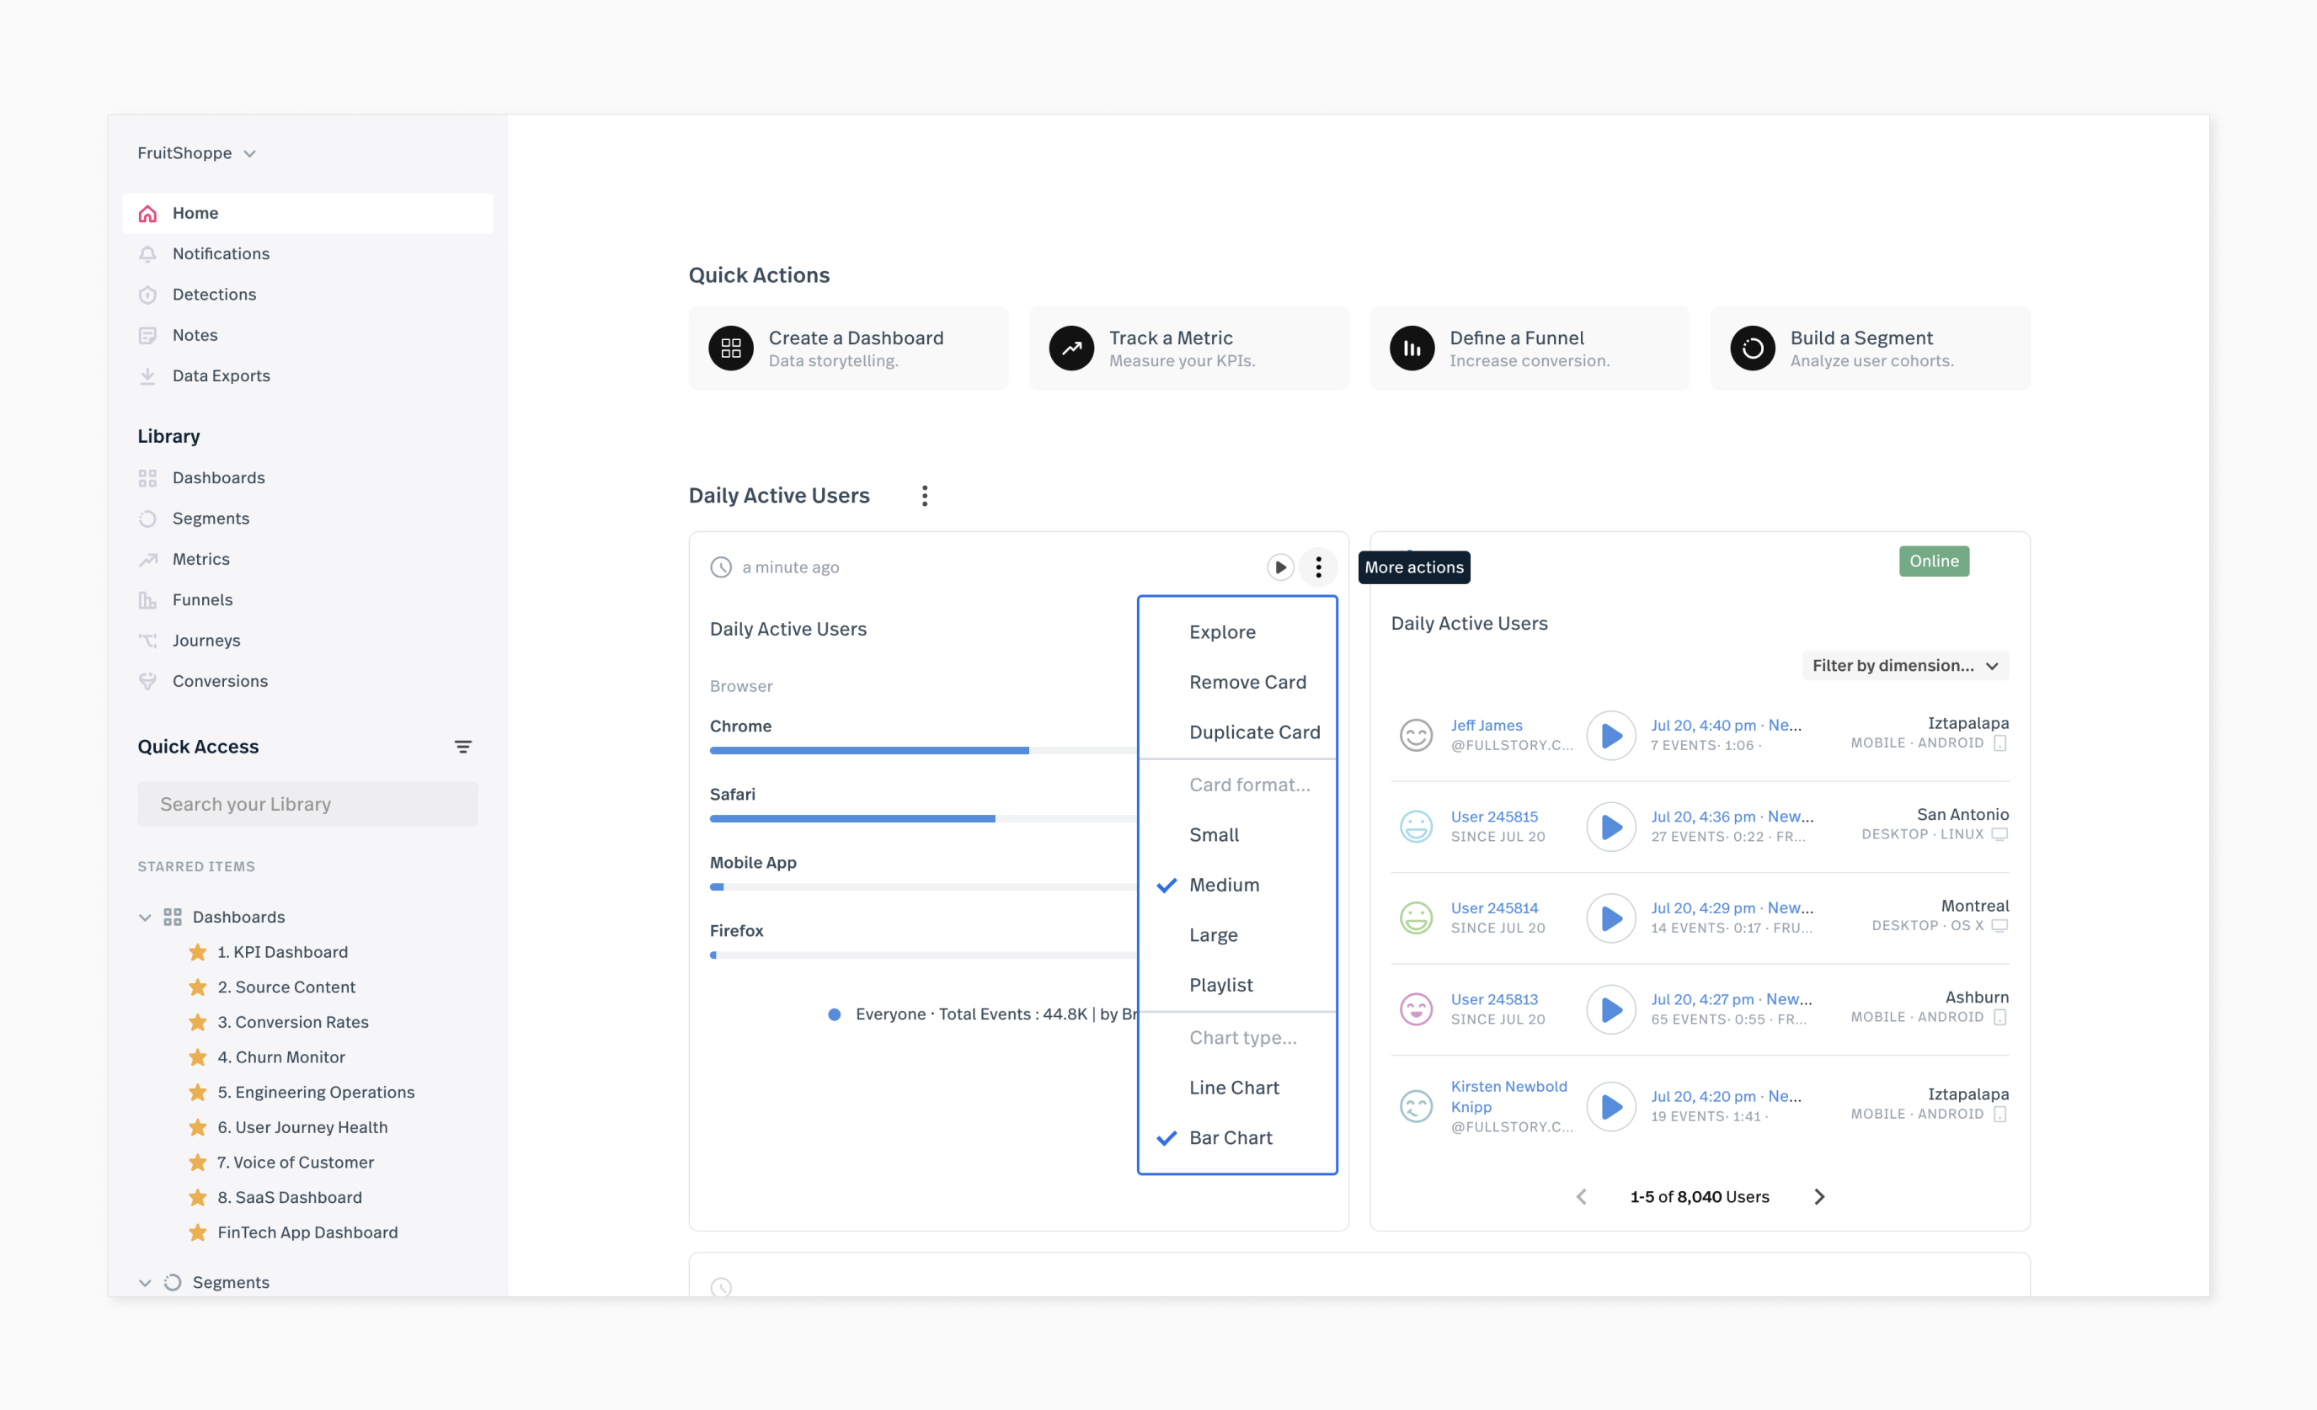Screen dimensions: 2317x1410
Task: Click the Search your Library field
Action: click(307, 804)
